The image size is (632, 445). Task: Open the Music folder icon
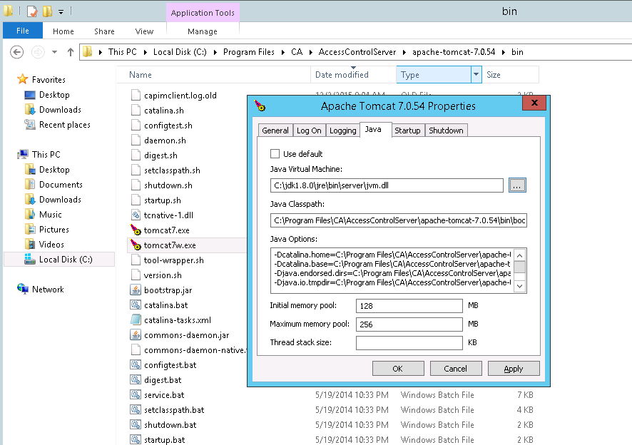tap(30, 215)
